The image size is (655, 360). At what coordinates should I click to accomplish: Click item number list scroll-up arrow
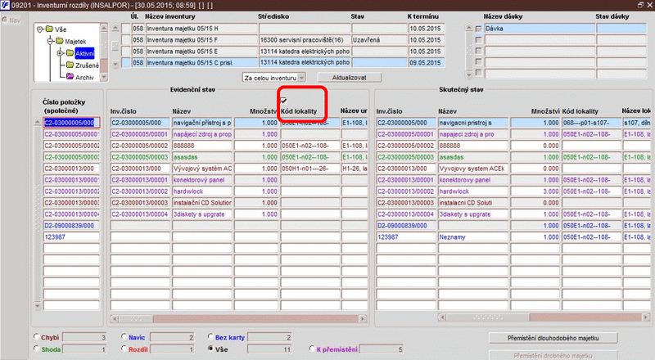[x=37, y=122]
